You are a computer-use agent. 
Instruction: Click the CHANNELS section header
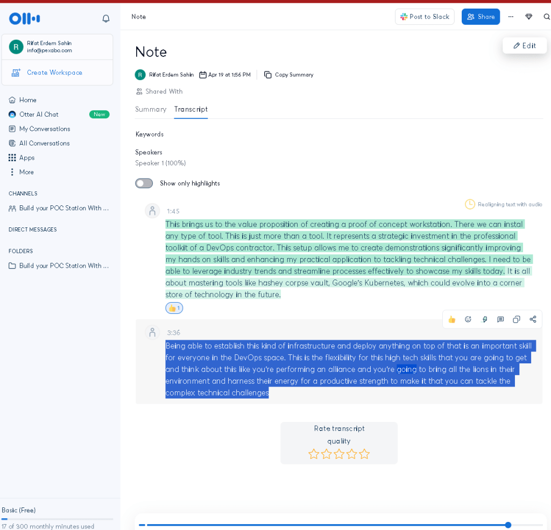(23, 194)
